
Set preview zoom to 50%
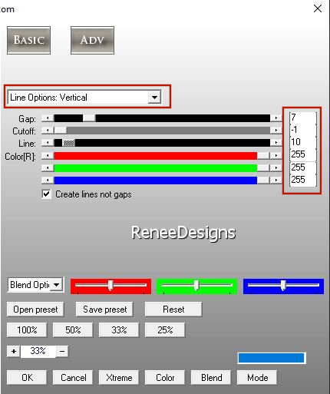(x=73, y=330)
